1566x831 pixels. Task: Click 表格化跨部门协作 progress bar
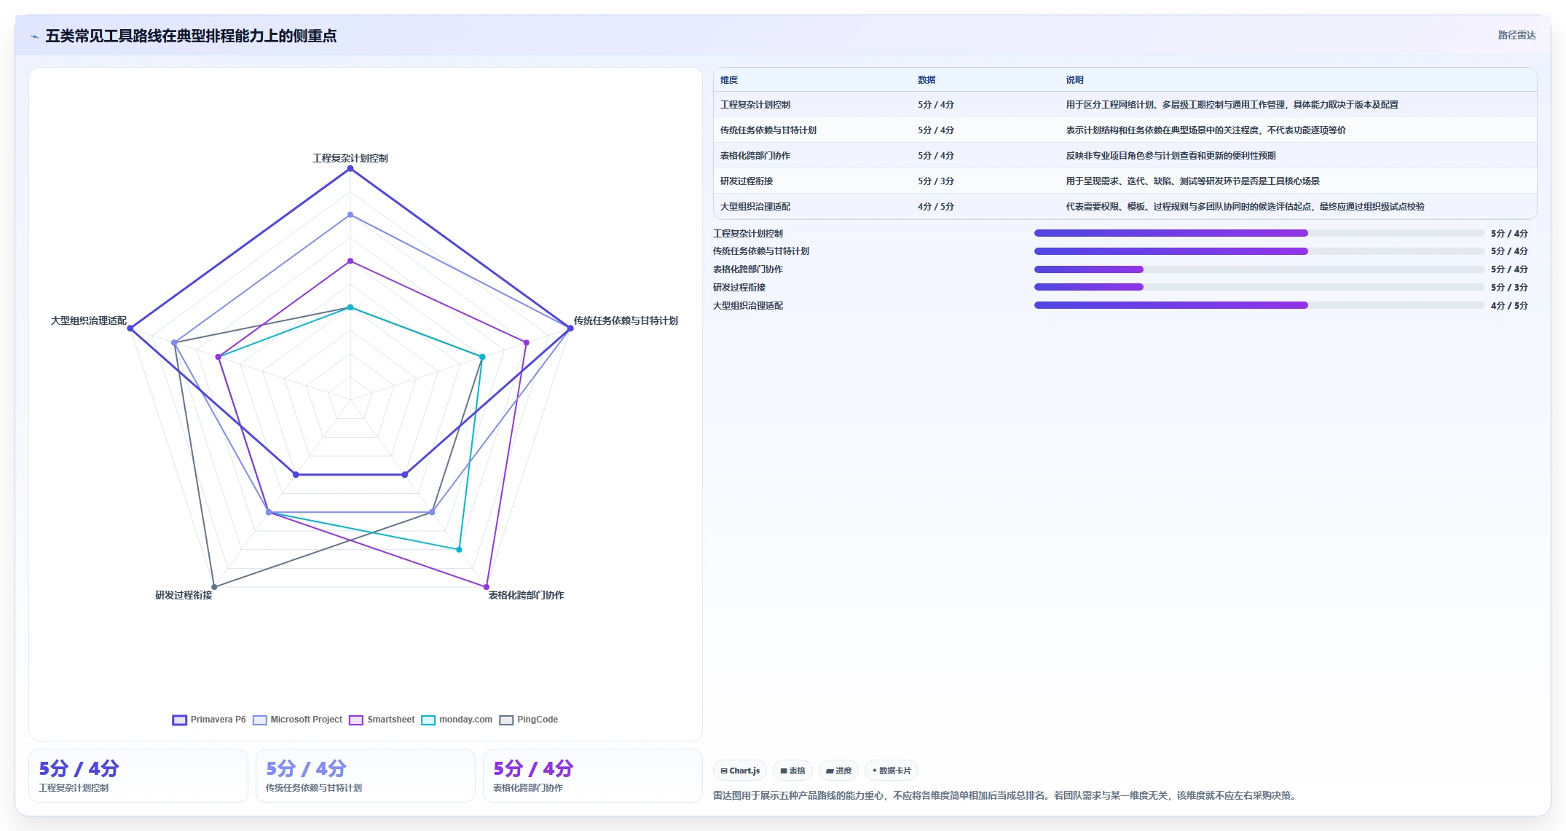[1259, 269]
